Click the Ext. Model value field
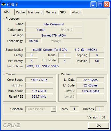 [65, 61]
